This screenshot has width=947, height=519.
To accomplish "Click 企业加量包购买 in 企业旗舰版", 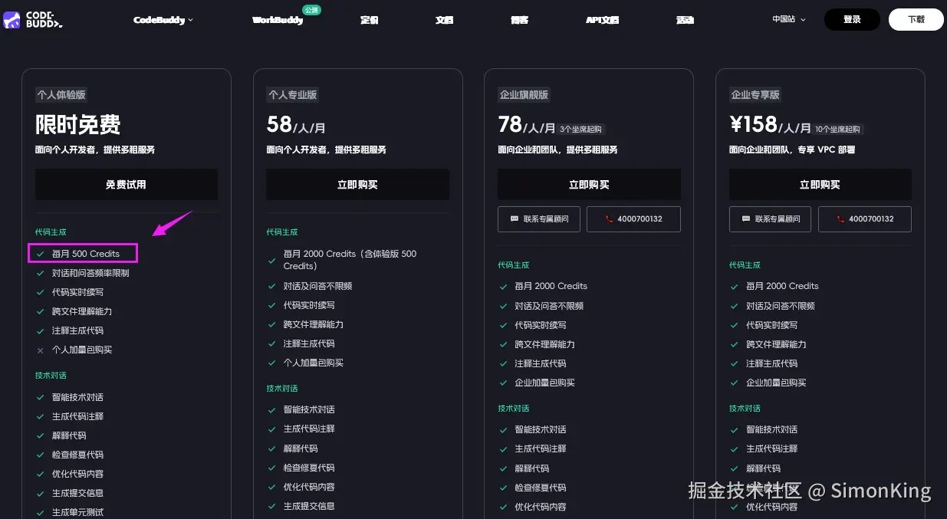I will tap(545, 383).
